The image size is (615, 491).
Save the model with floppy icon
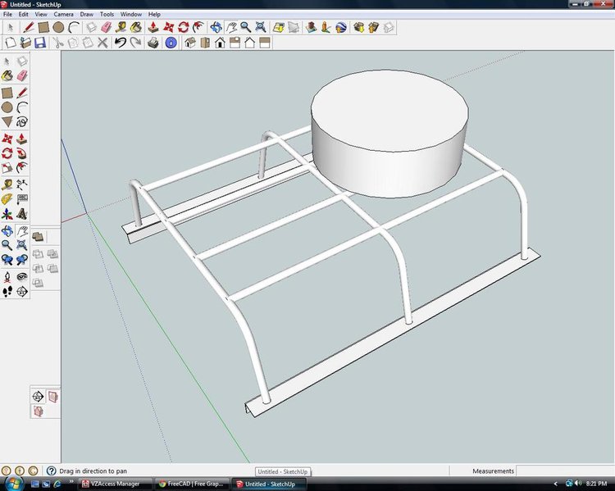point(40,43)
